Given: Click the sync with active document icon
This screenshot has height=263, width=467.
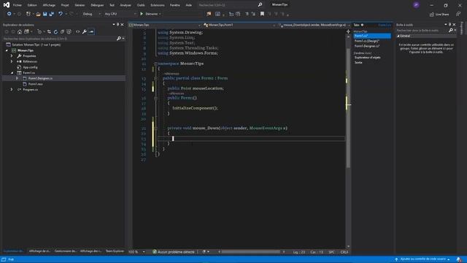Looking at the screenshot, I should pos(49,31).
